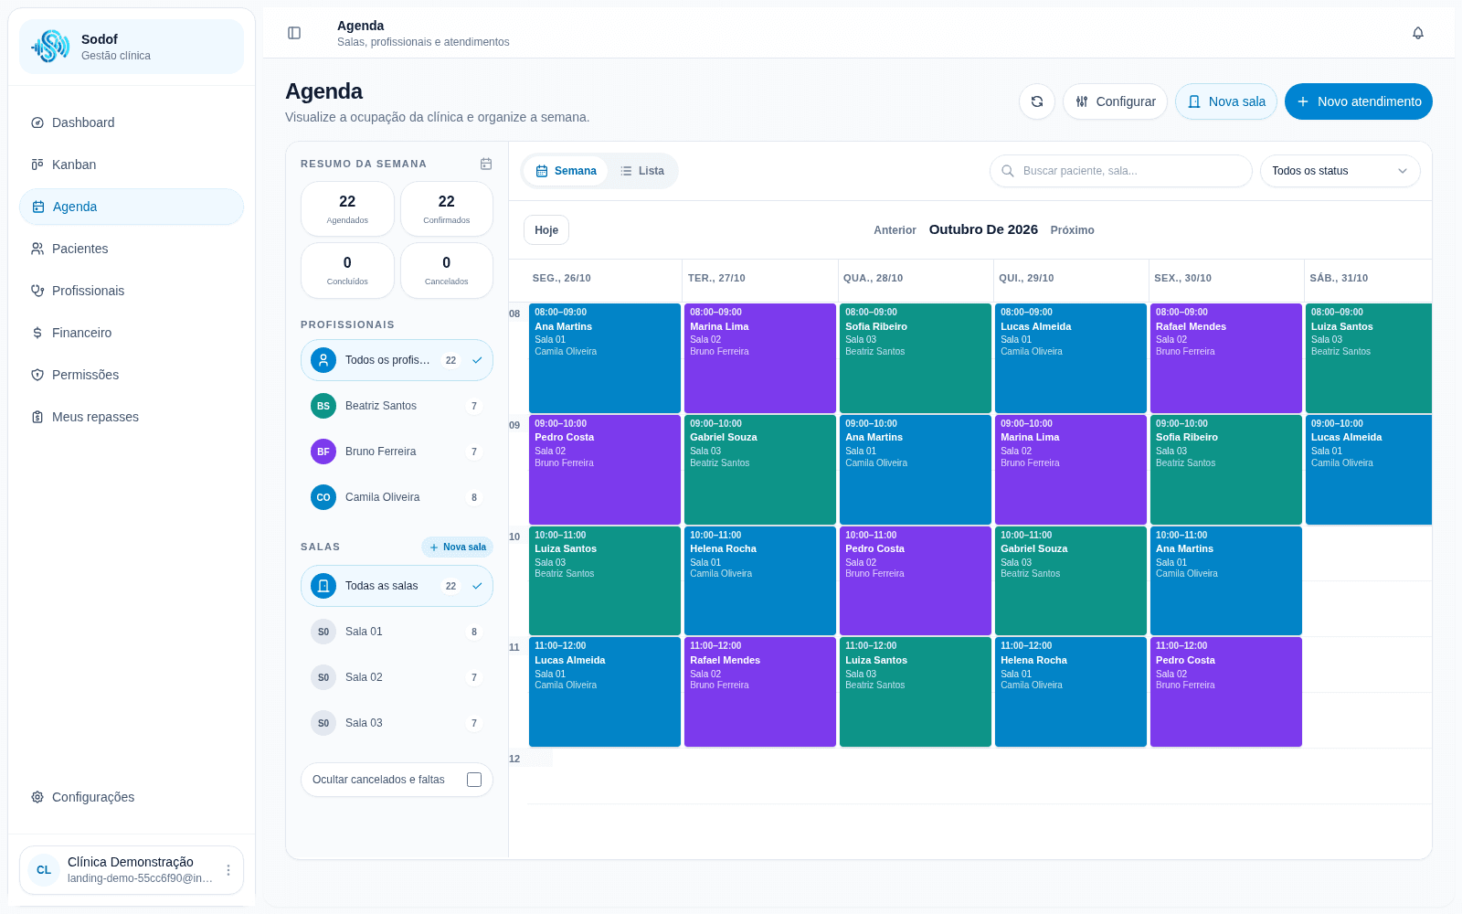Screen dimensions: 1462x914
Task: Open the Configurar options
Action: coord(1115,101)
